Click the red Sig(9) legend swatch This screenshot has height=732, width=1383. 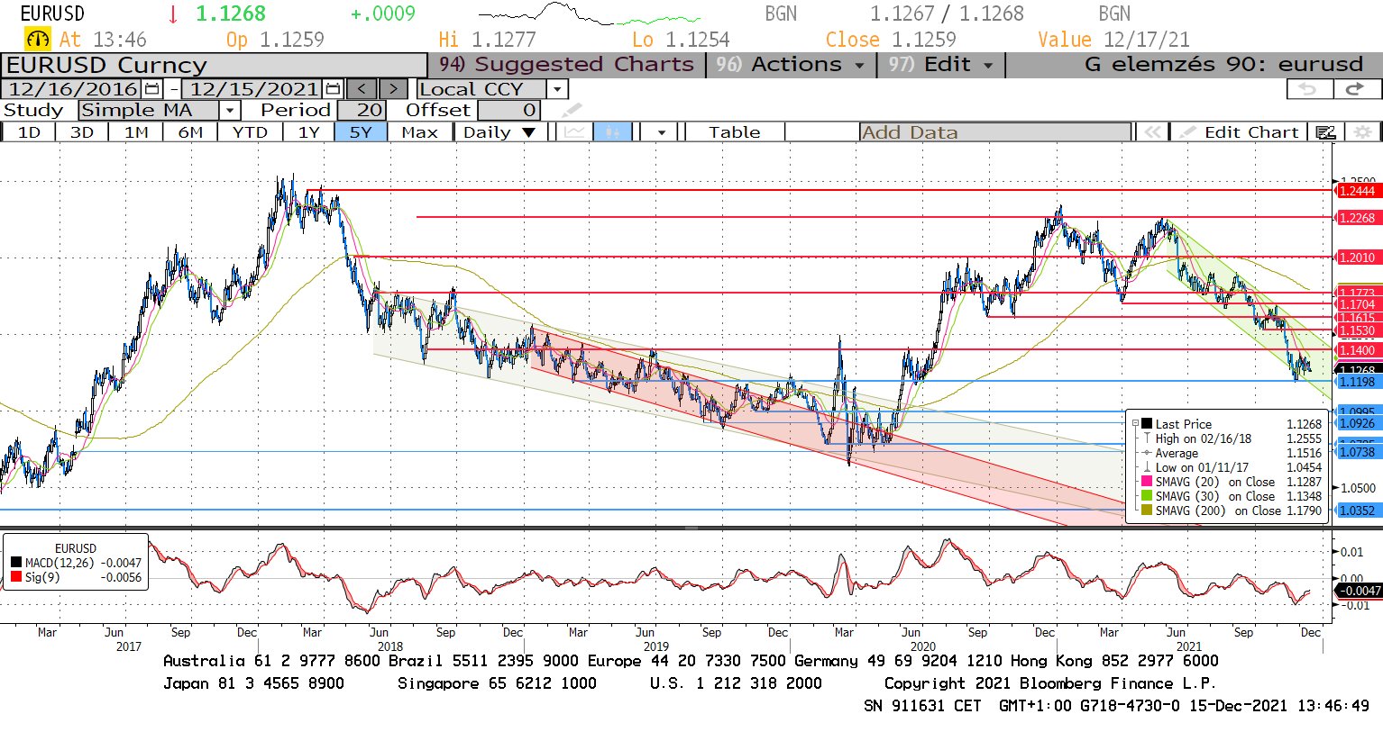tap(16, 577)
